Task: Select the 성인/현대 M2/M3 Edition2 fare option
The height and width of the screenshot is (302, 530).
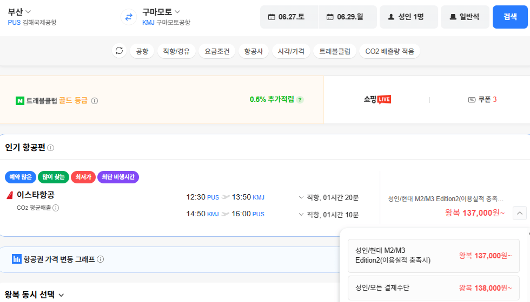Action: click(x=434, y=256)
